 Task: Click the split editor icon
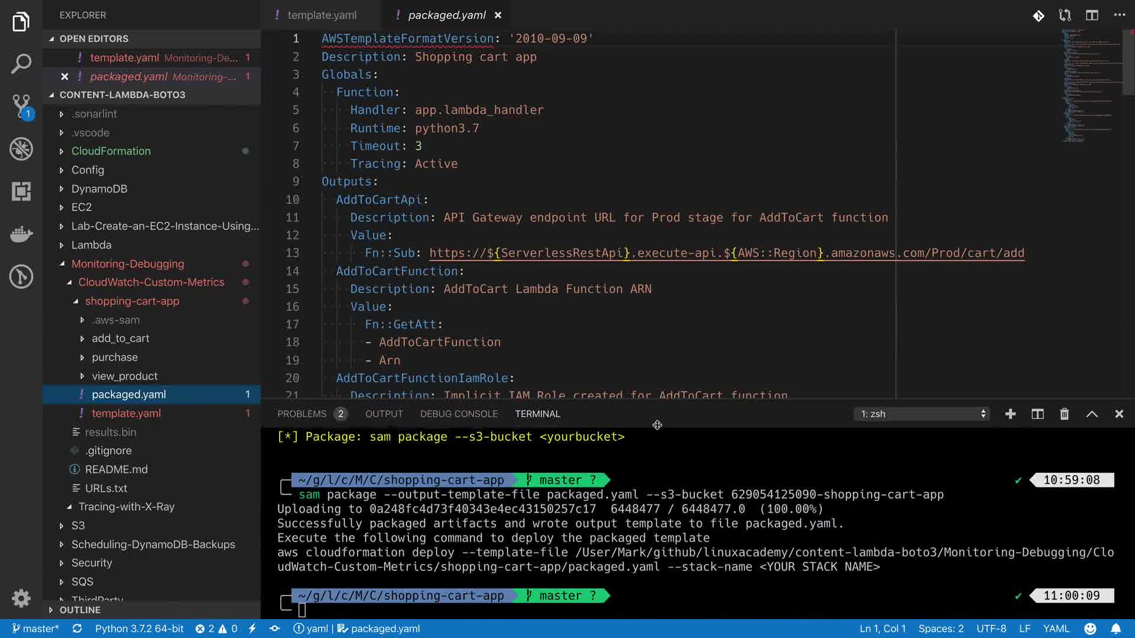[1092, 15]
